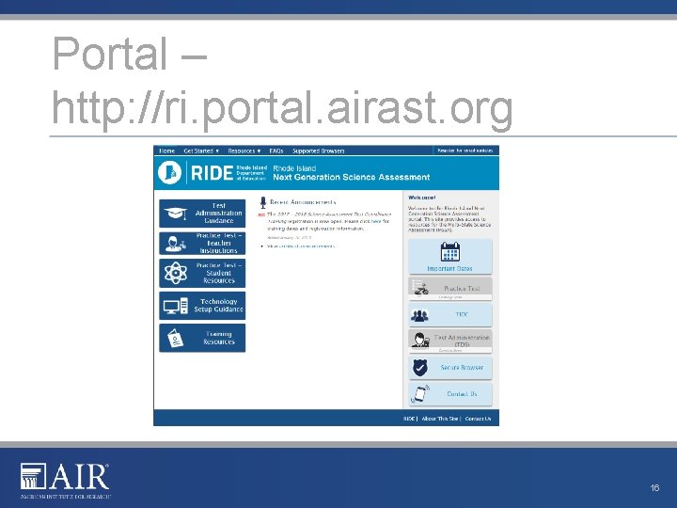Select Supported Browsers in the top navigation
The image size is (677, 508).
tap(318, 151)
